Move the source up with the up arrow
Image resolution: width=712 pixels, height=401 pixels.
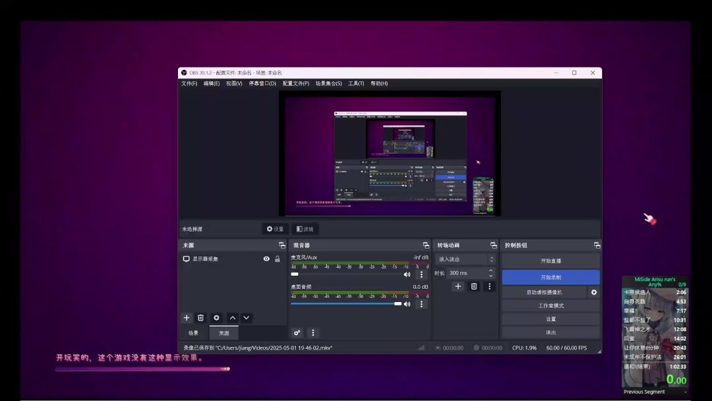coord(232,318)
